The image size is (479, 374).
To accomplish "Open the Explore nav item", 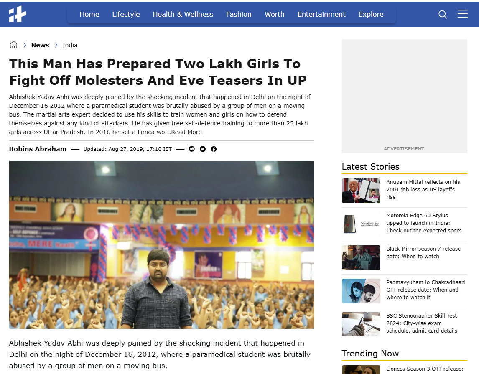I will click(371, 14).
